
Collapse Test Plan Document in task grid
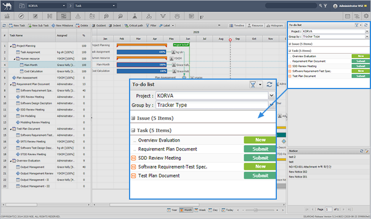tap(11, 129)
